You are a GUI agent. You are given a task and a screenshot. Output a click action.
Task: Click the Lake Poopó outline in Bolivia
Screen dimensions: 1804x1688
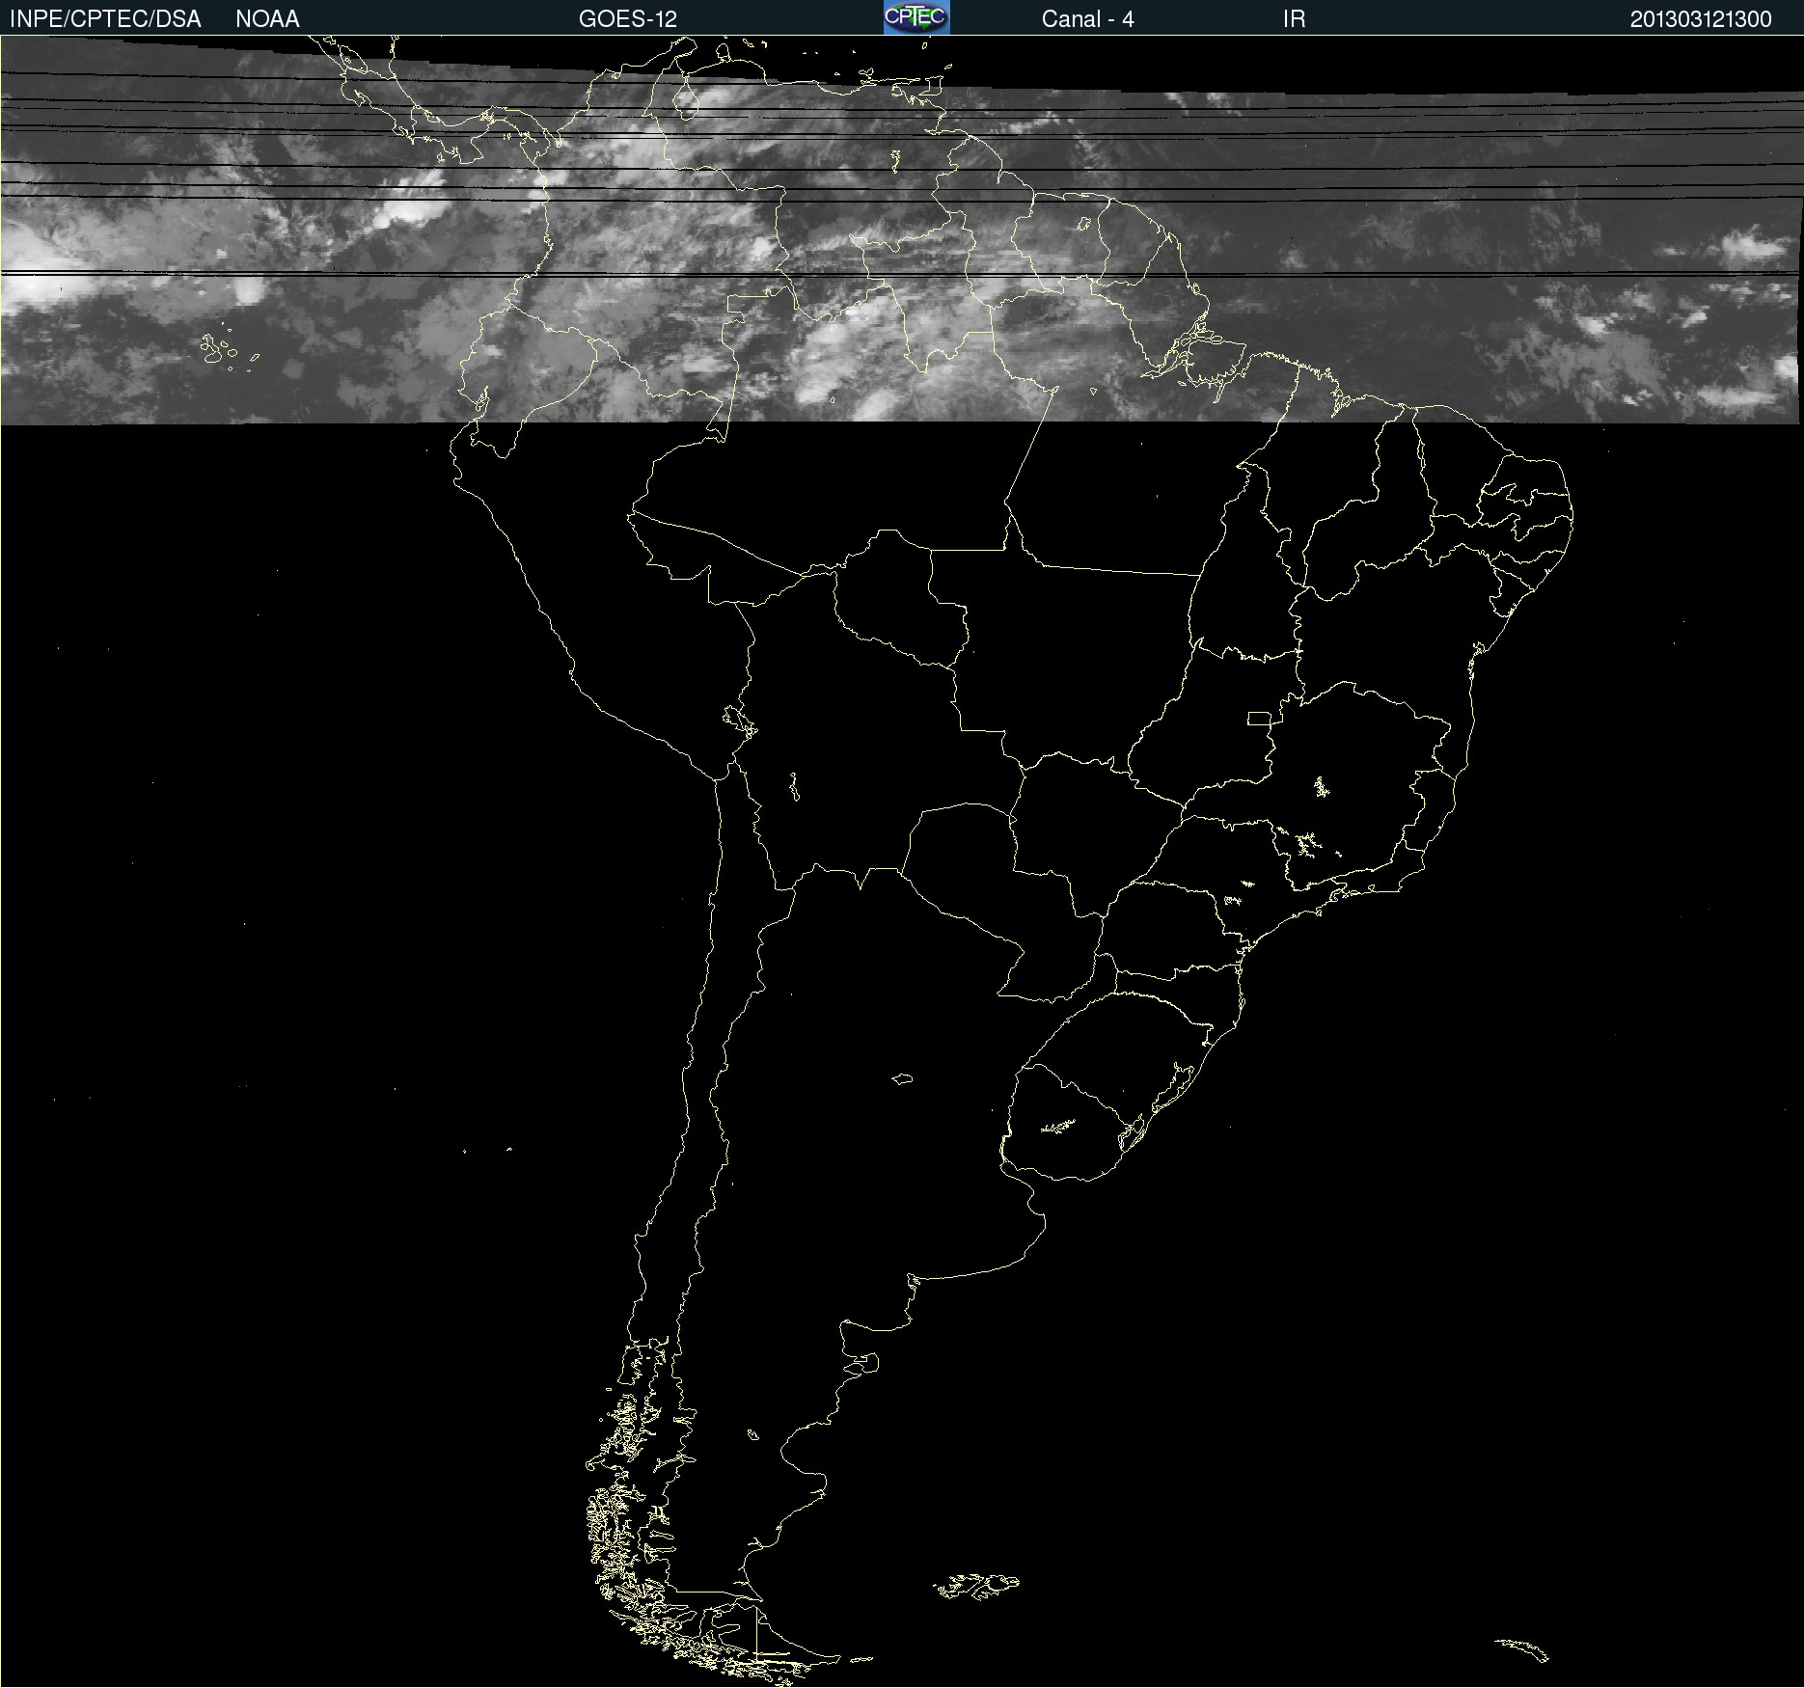794,787
